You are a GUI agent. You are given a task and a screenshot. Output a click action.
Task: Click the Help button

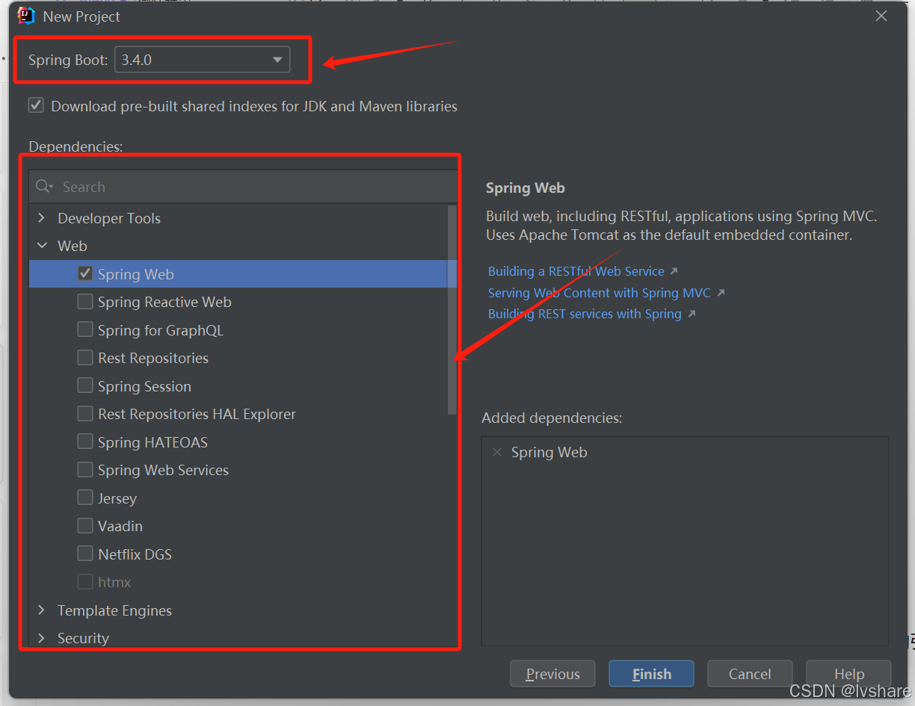tap(848, 674)
